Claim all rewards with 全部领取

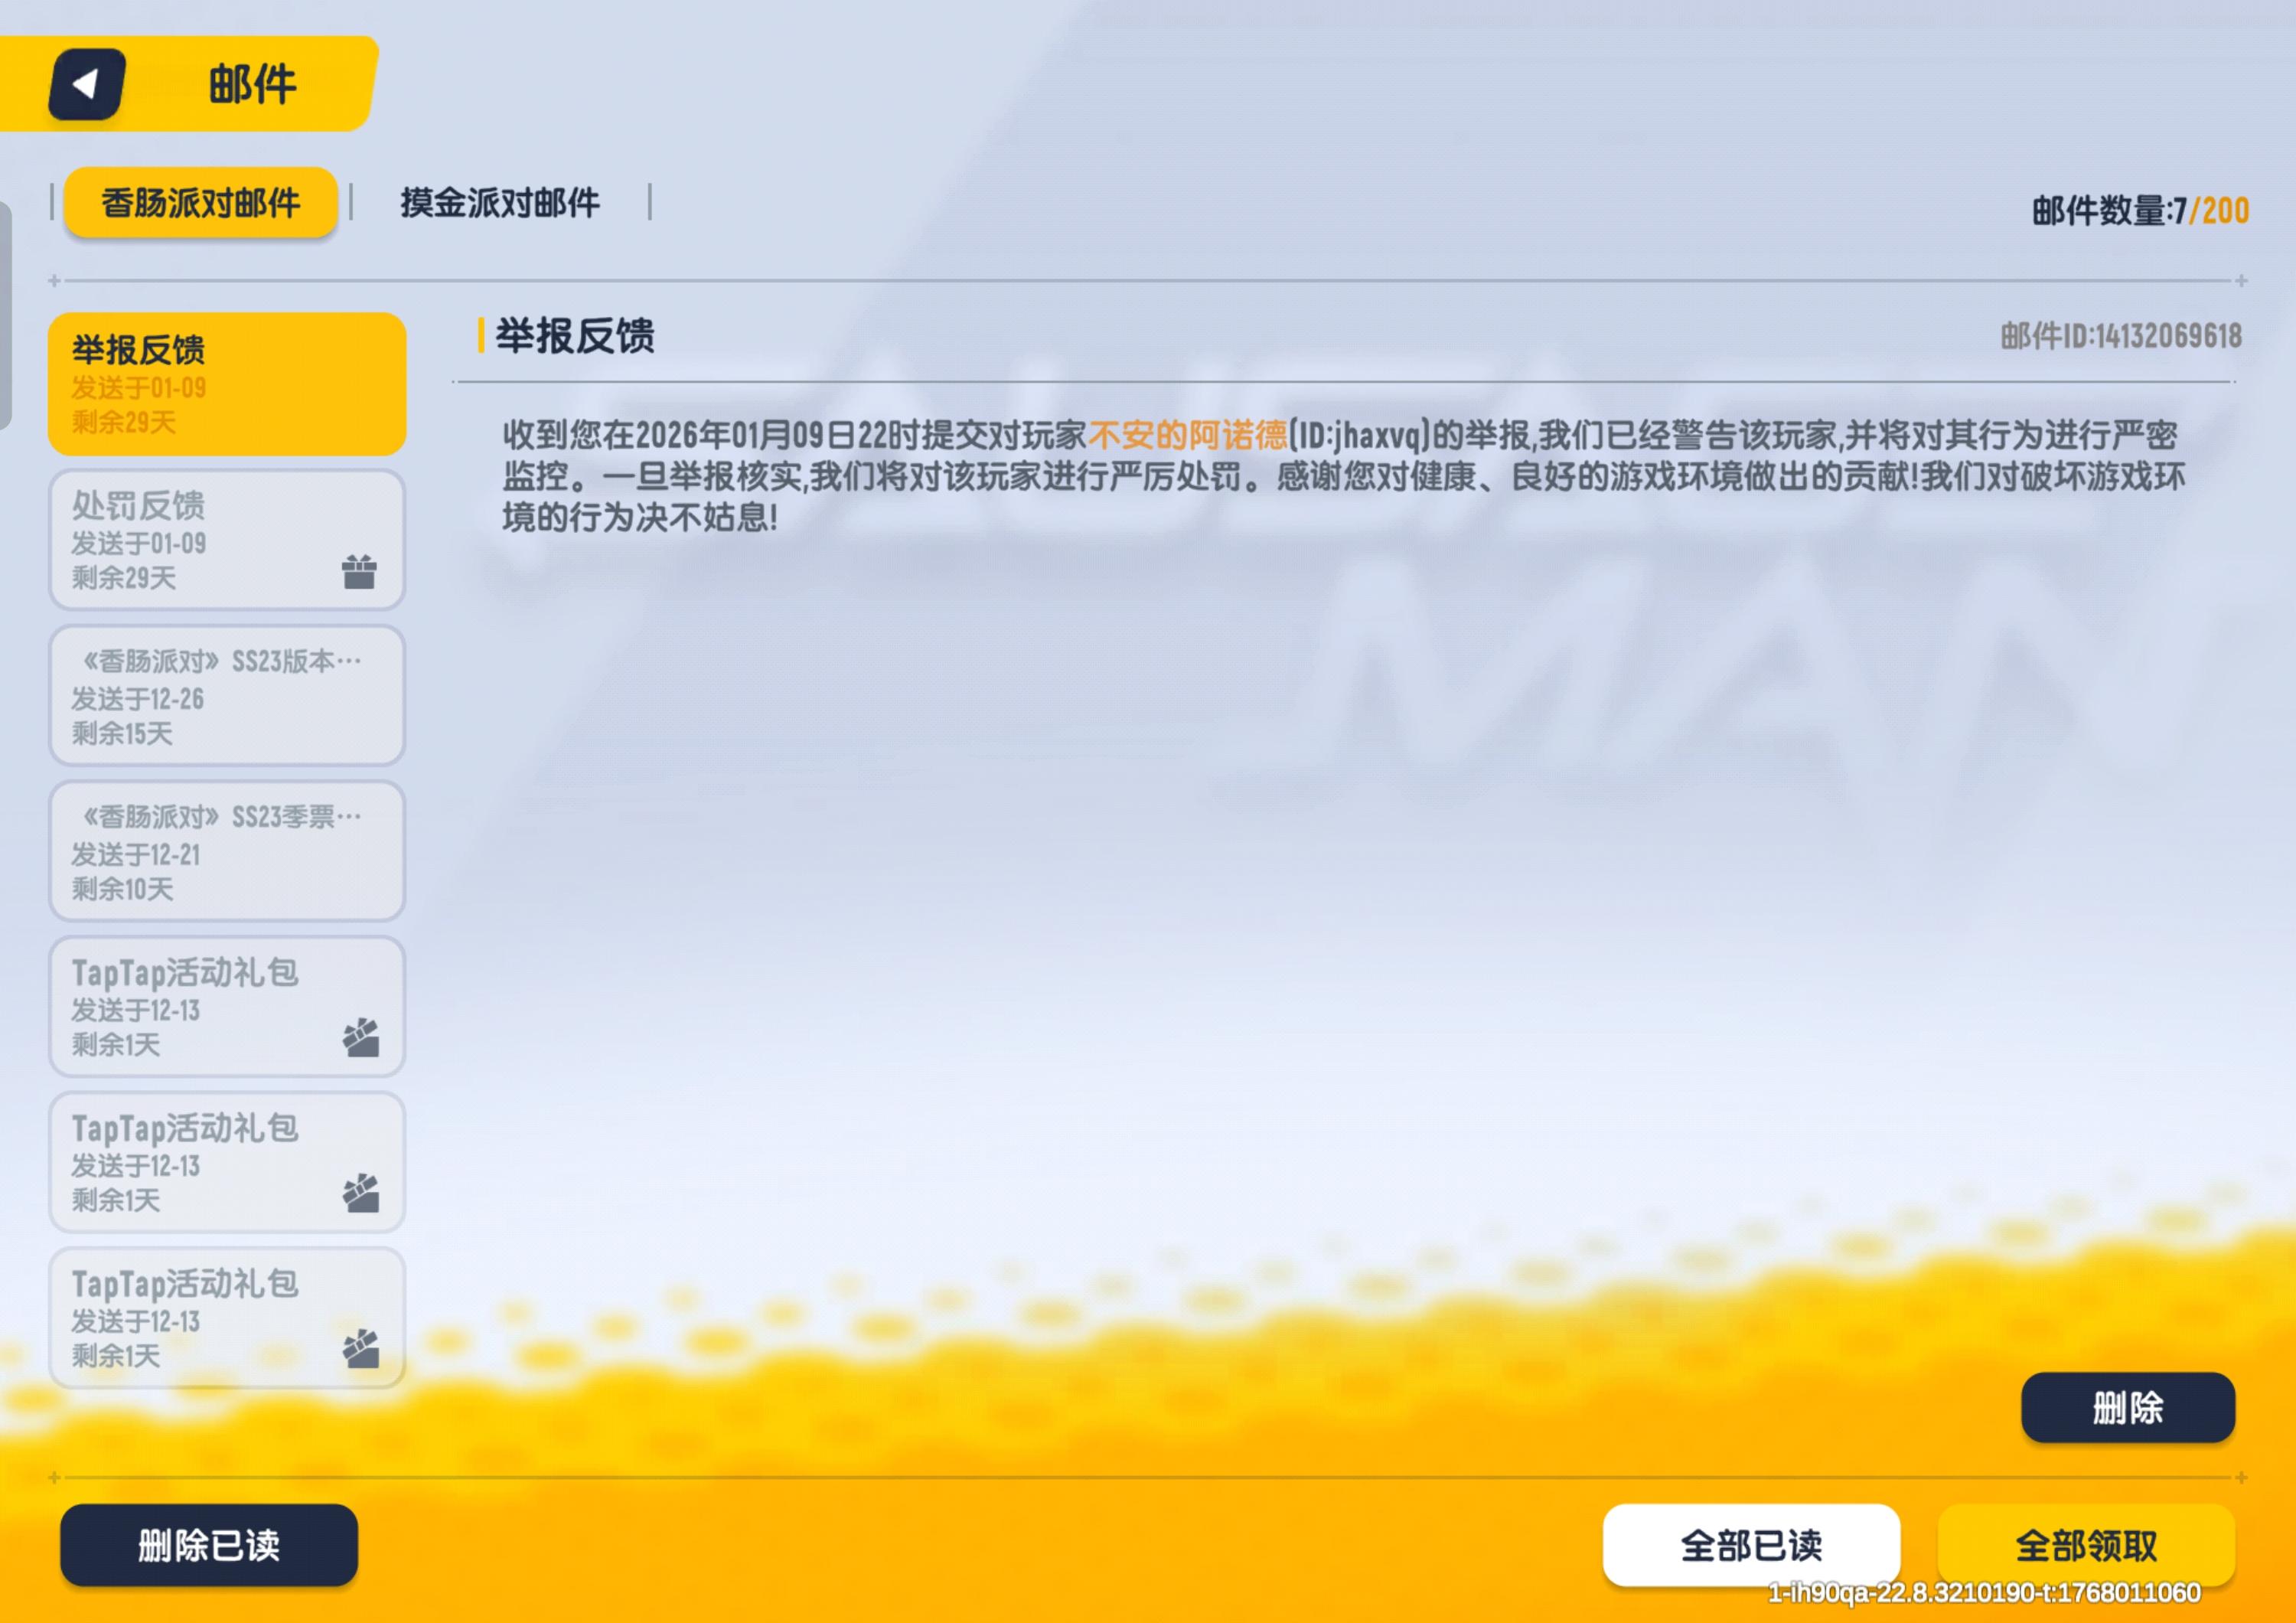pyautogui.click(x=2085, y=1545)
